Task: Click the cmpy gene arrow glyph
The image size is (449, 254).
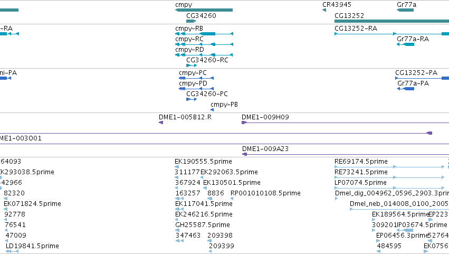Action: (204, 10)
